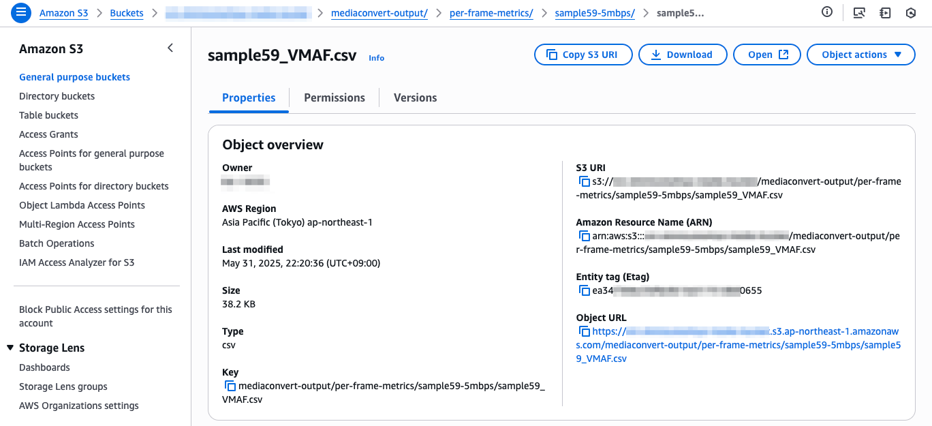Go to Buckets breadcrumb
Image resolution: width=932 pixels, height=426 pixels.
point(127,13)
